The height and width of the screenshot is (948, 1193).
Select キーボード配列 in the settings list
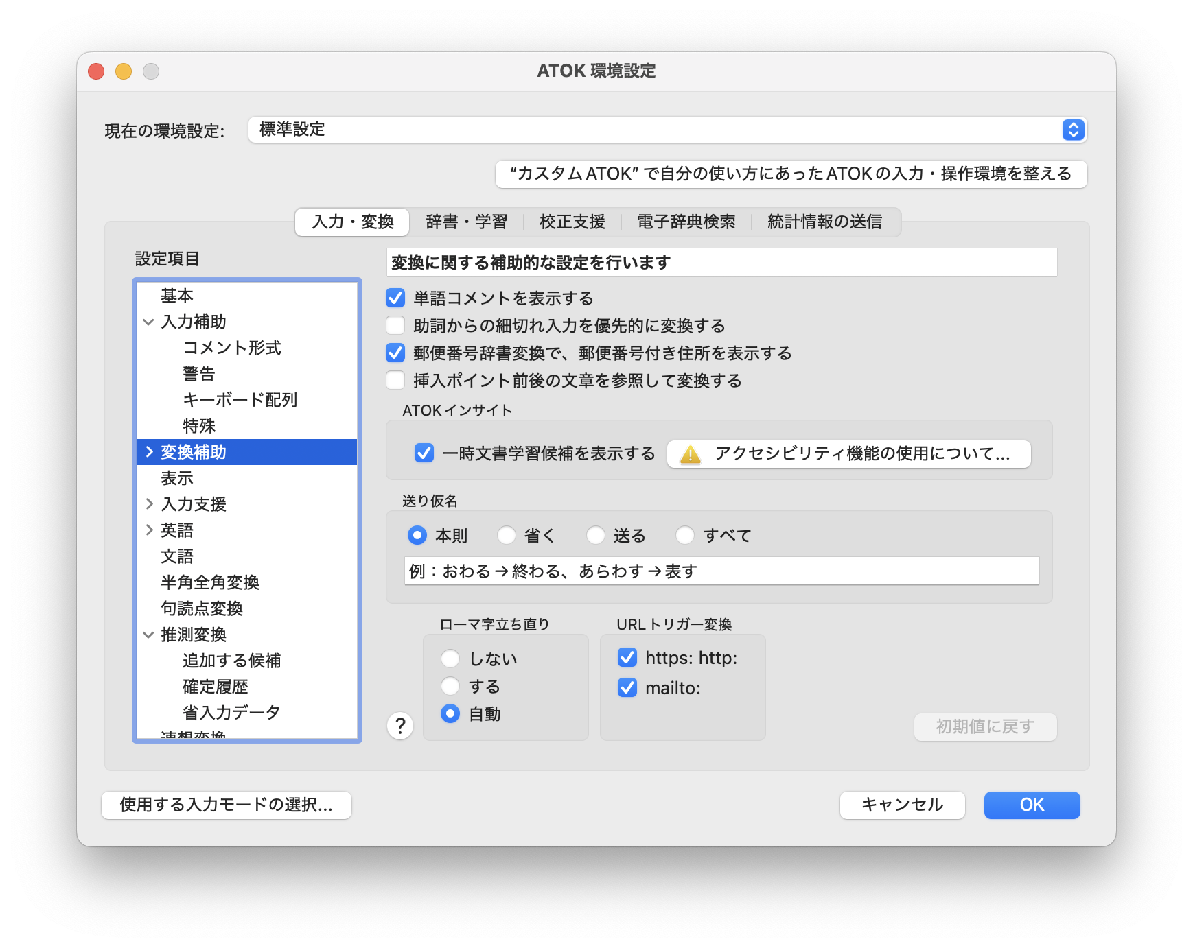(x=247, y=400)
